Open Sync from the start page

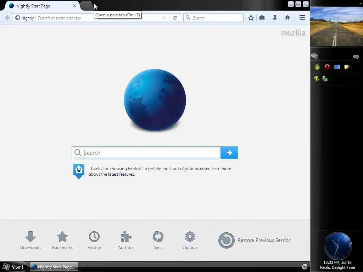coord(158,240)
